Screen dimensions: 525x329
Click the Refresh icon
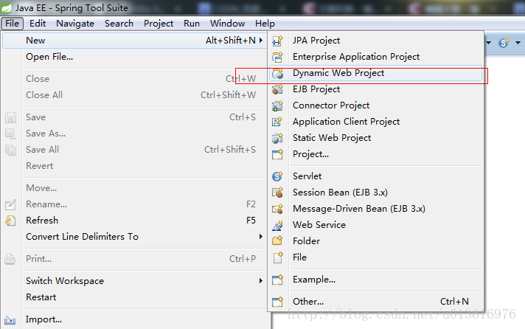point(10,221)
